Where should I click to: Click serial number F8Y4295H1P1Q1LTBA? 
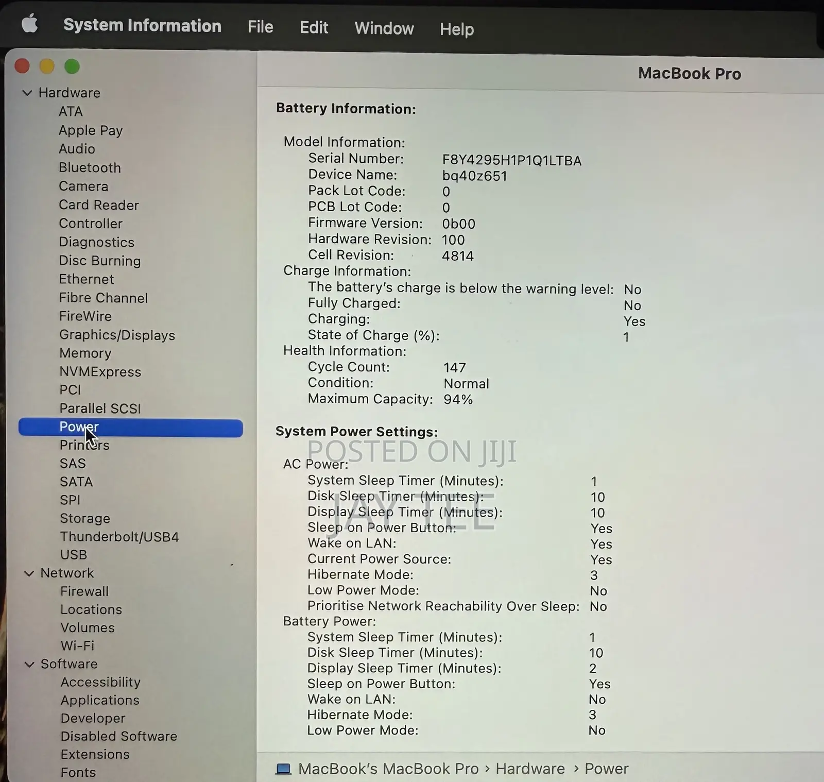point(512,161)
